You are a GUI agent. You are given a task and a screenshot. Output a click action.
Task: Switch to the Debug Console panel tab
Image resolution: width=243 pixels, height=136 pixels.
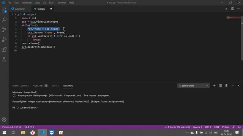click(21, 86)
